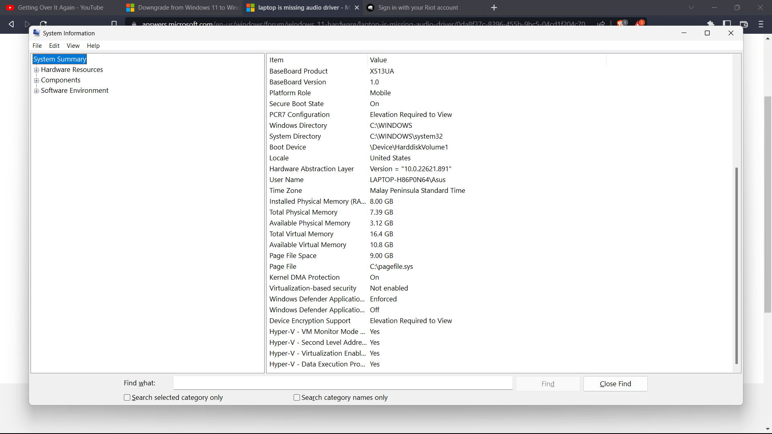Enable 'Search selected category only' checkbox
The height and width of the screenshot is (434, 772).
pos(127,397)
